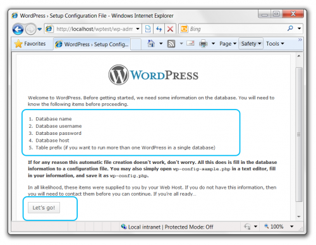316x245 pixels.
Task: Open the search provider dropdown arrow
Action: 299,28
